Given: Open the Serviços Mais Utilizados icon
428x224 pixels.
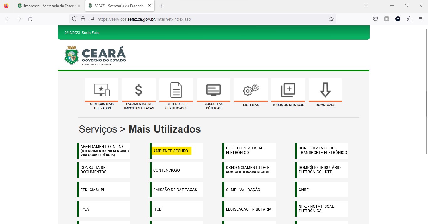Looking at the screenshot, I should click(x=102, y=90).
